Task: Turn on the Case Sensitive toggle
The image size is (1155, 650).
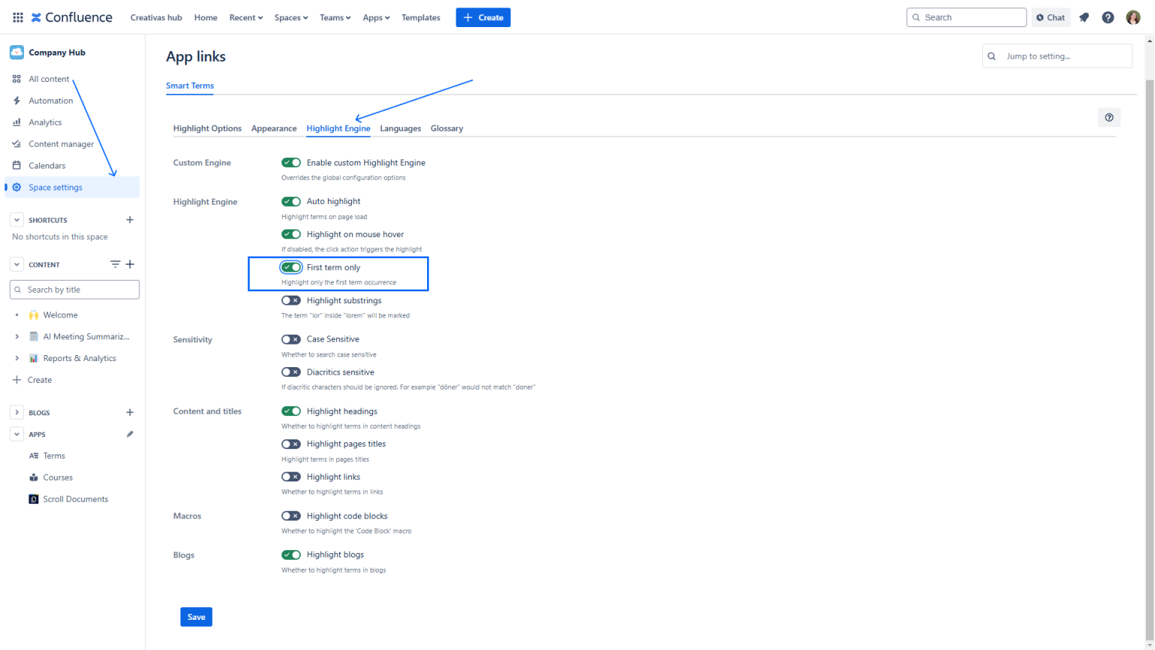Action: (x=291, y=339)
